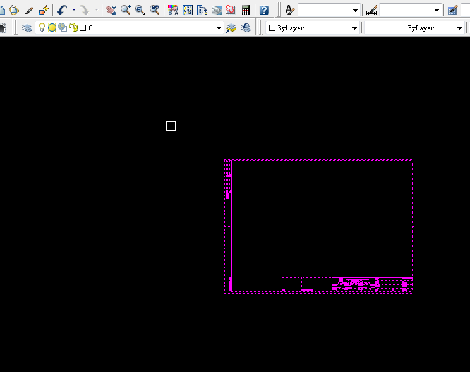
Task: Choose the Zoom Window tool
Action: 140,10
